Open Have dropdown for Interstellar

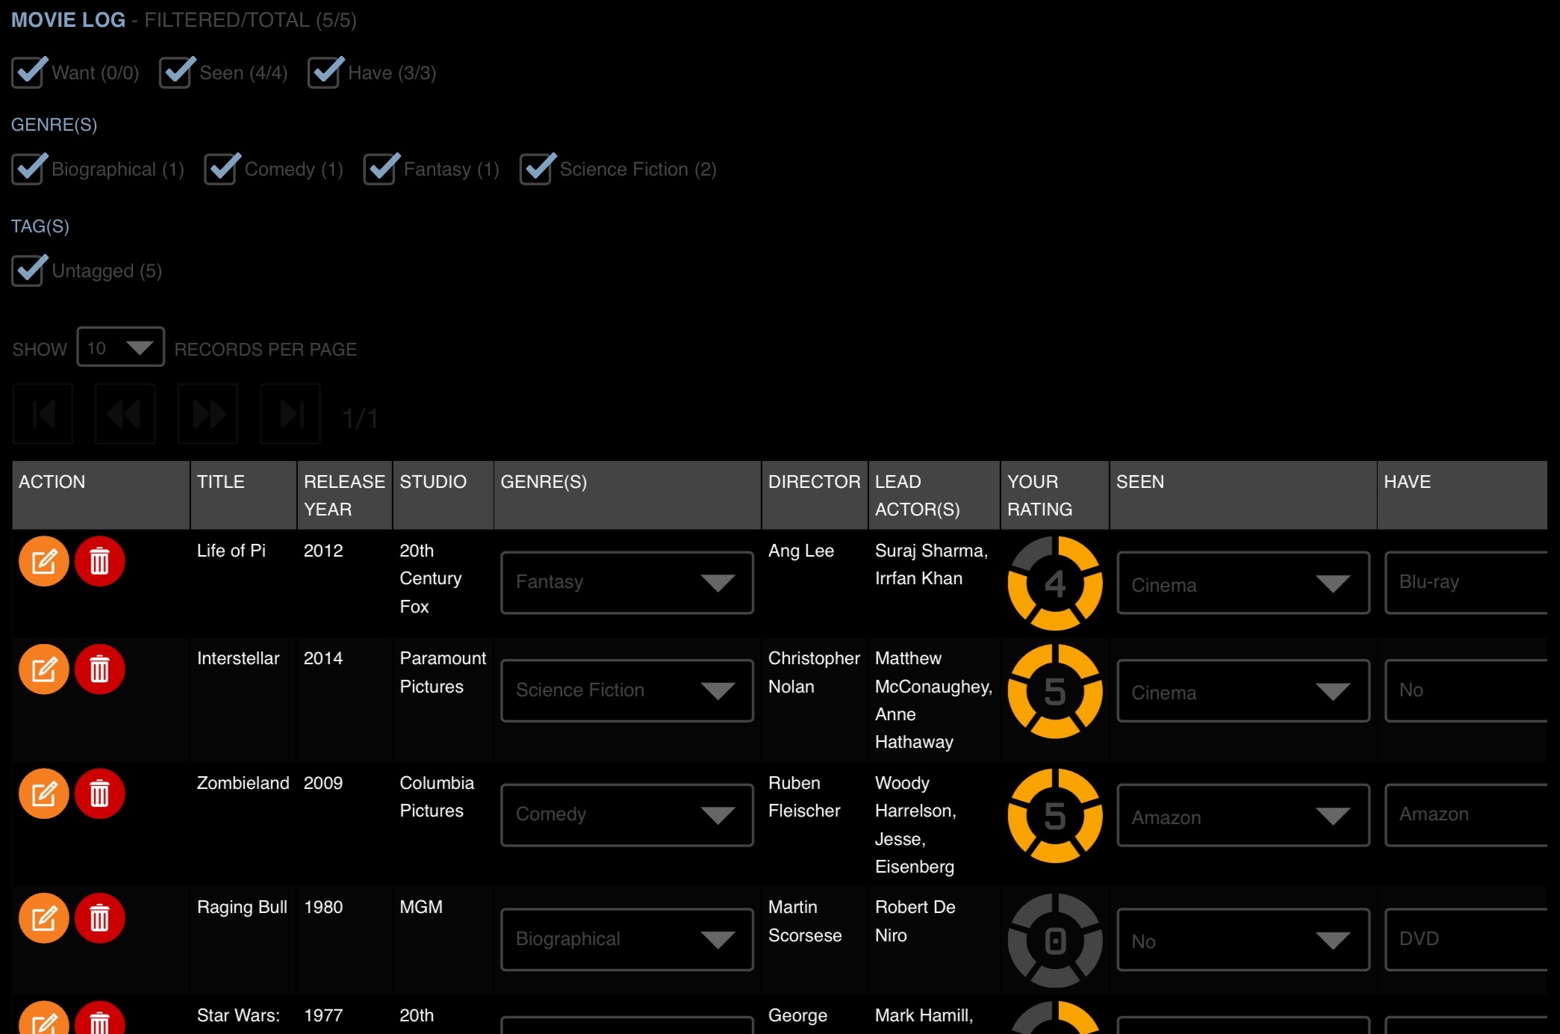1467,690
